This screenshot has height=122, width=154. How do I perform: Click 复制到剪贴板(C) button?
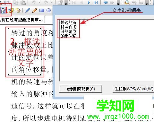point(81,89)
